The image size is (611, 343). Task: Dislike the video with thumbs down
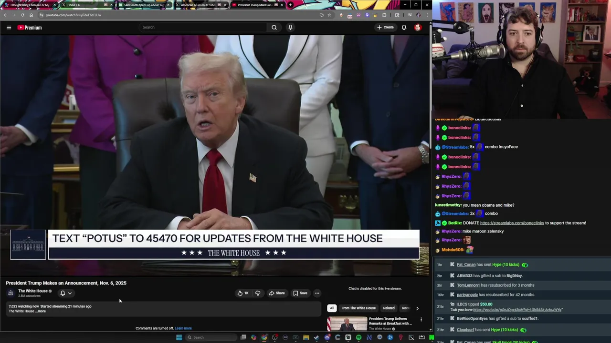[258, 293]
